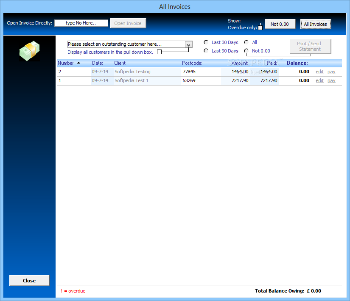Click amount 1464.00 in Amount column

(240, 72)
